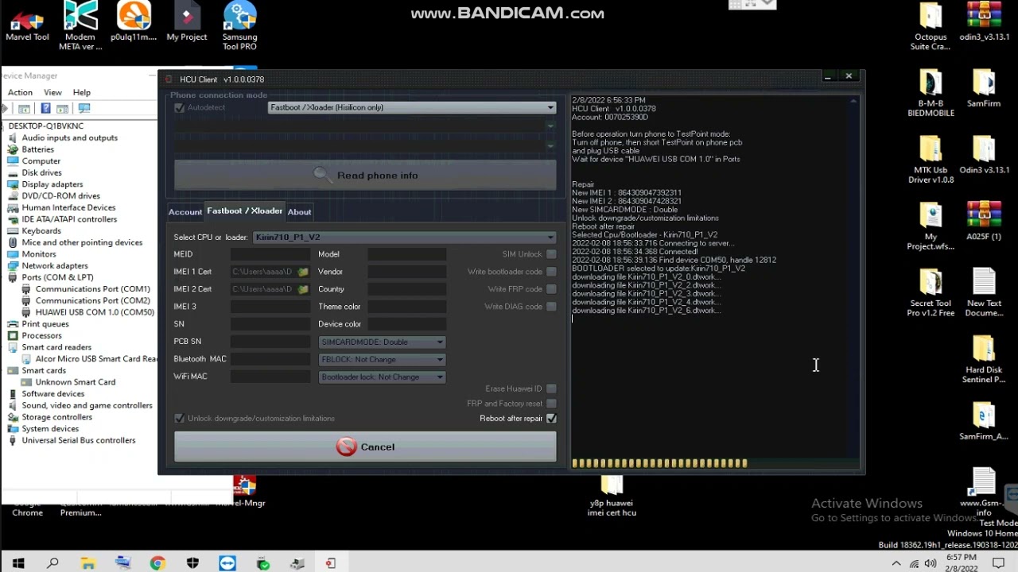Open the FBLOCK dropdown
The height and width of the screenshot is (572, 1018).
382,360
